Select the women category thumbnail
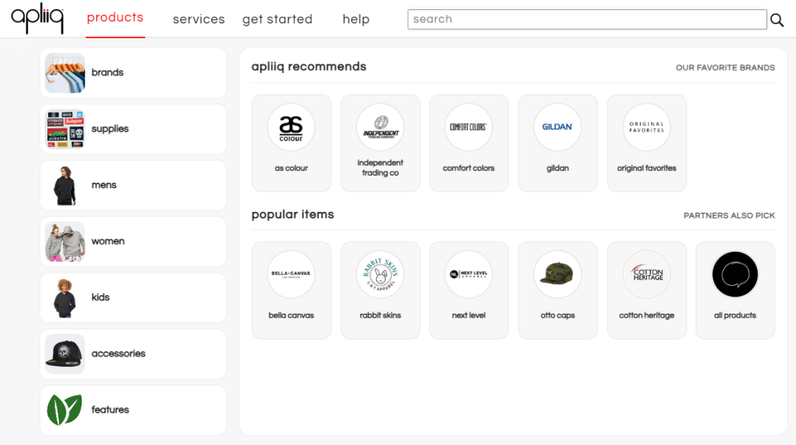 65,242
